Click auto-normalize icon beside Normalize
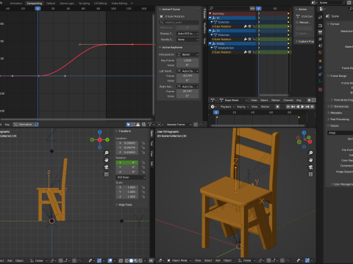 point(36,125)
